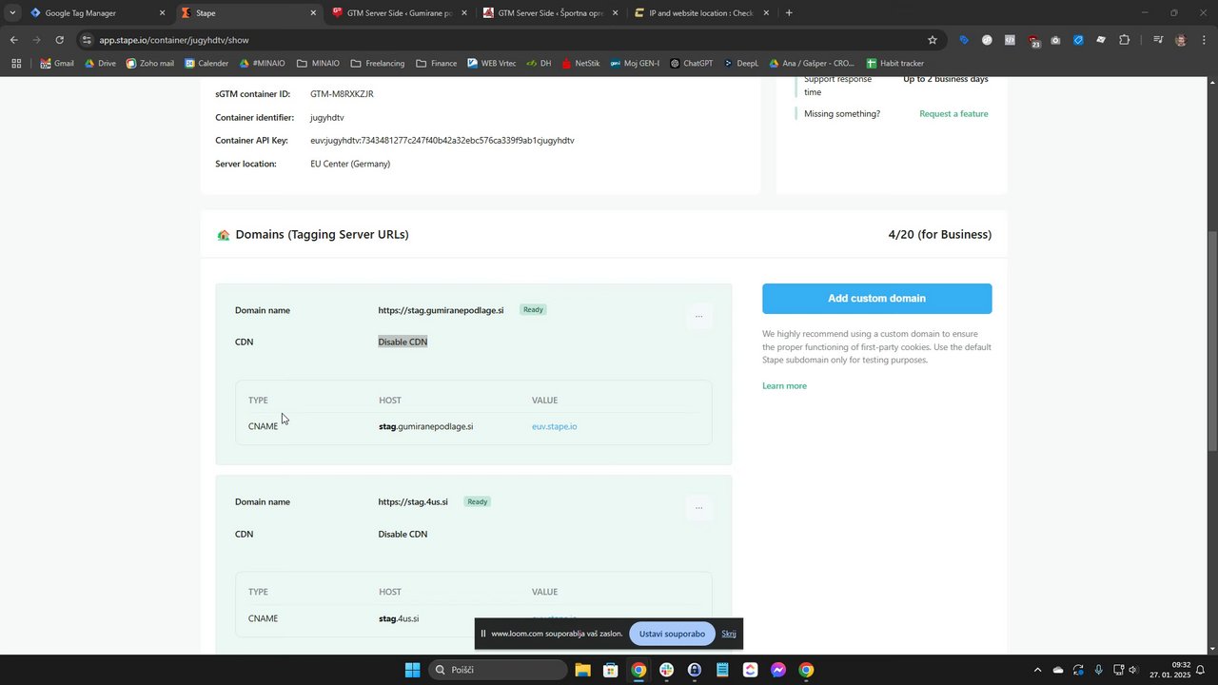
Task: Open options menu for stag.4us.si domain
Action: click(698, 508)
